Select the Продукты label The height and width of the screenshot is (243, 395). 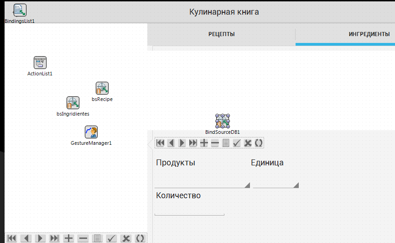(176, 163)
